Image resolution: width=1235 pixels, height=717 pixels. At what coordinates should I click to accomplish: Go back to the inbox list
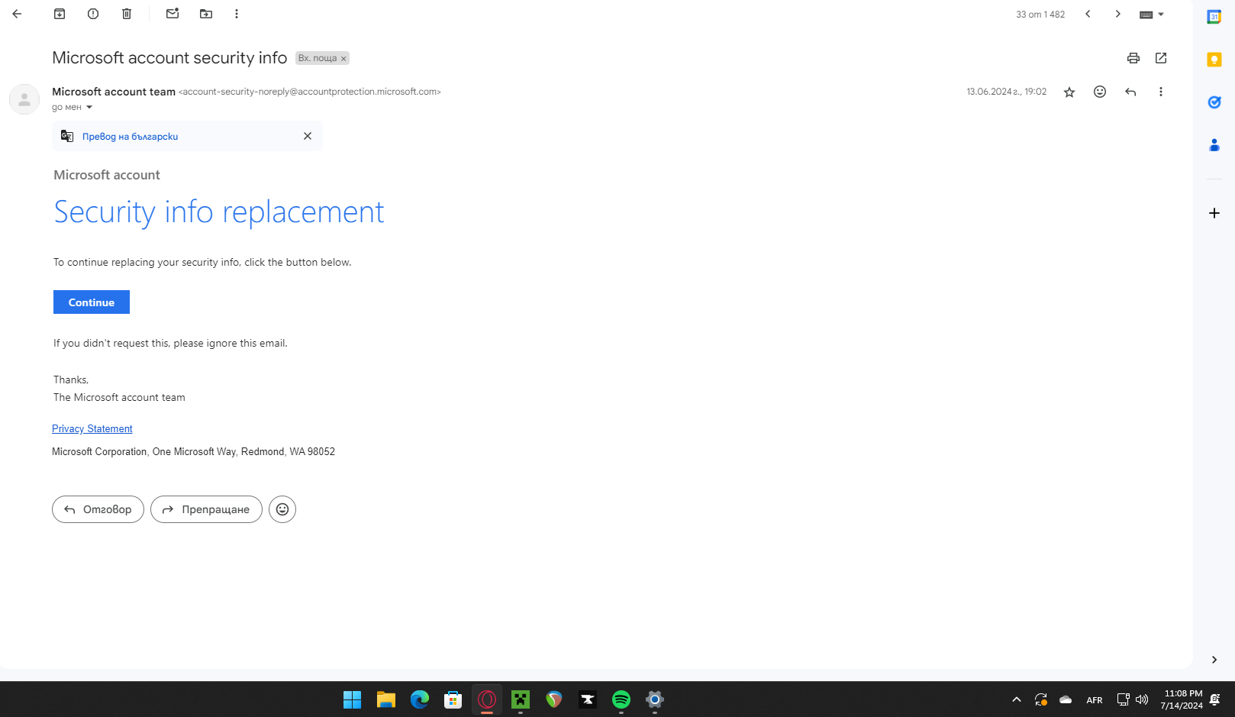coord(17,14)
